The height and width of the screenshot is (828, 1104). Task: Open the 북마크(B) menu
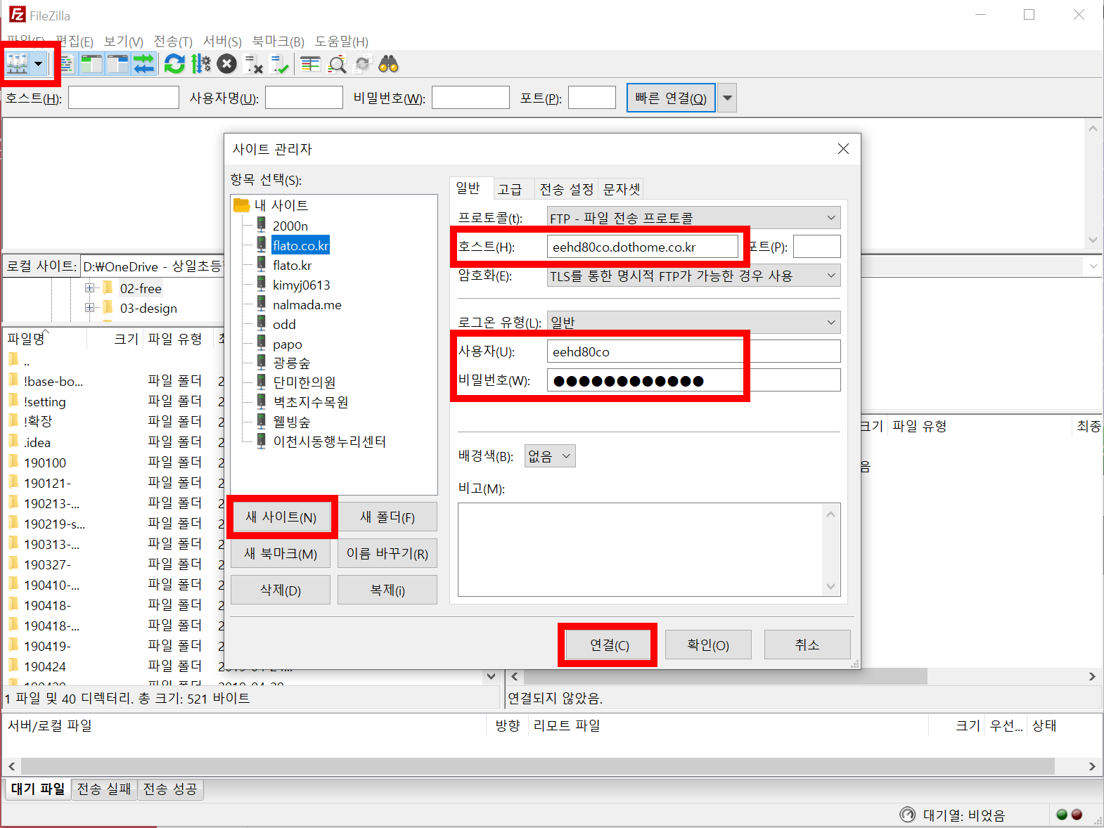278,41
